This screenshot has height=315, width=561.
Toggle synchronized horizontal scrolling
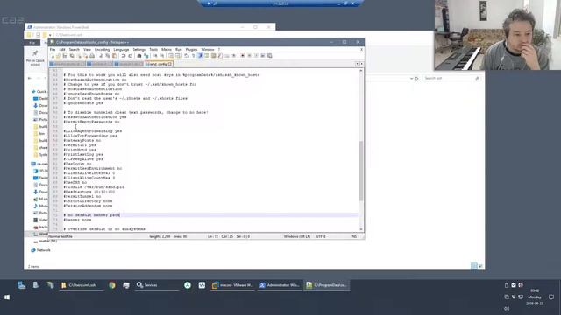177,56
